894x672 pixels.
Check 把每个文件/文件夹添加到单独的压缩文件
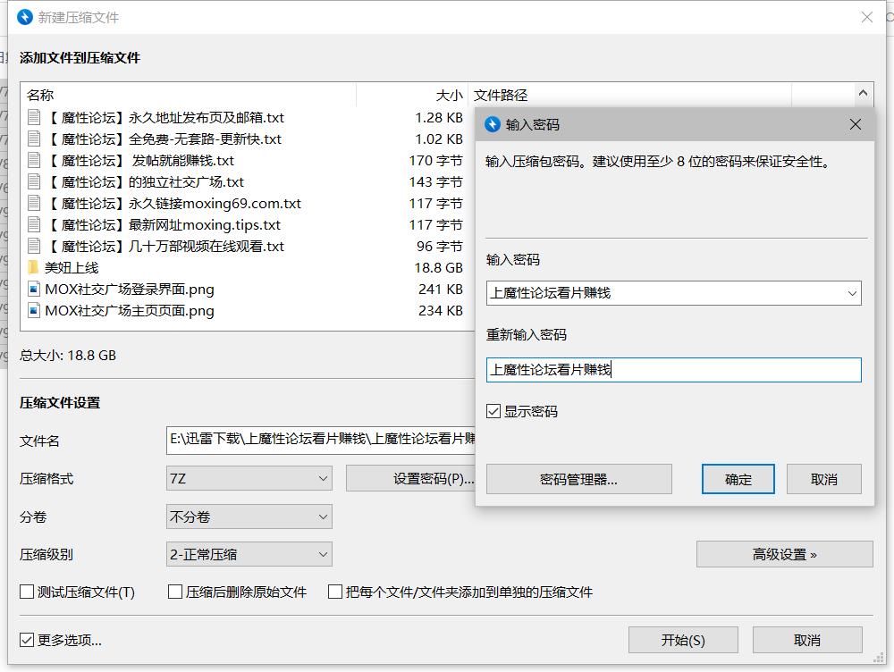334,592
